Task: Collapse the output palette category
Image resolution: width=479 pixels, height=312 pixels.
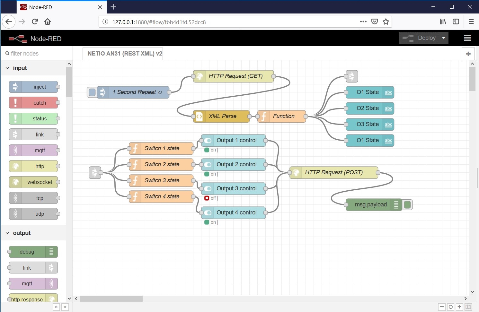Action: coord(8,233)
